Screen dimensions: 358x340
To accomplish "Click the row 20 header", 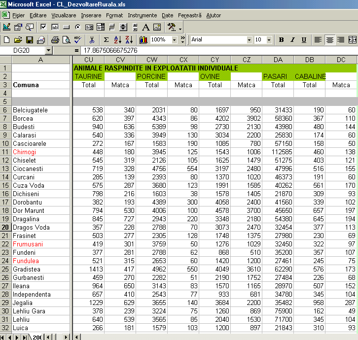I will pyautogui.click(x=6, y=227).
